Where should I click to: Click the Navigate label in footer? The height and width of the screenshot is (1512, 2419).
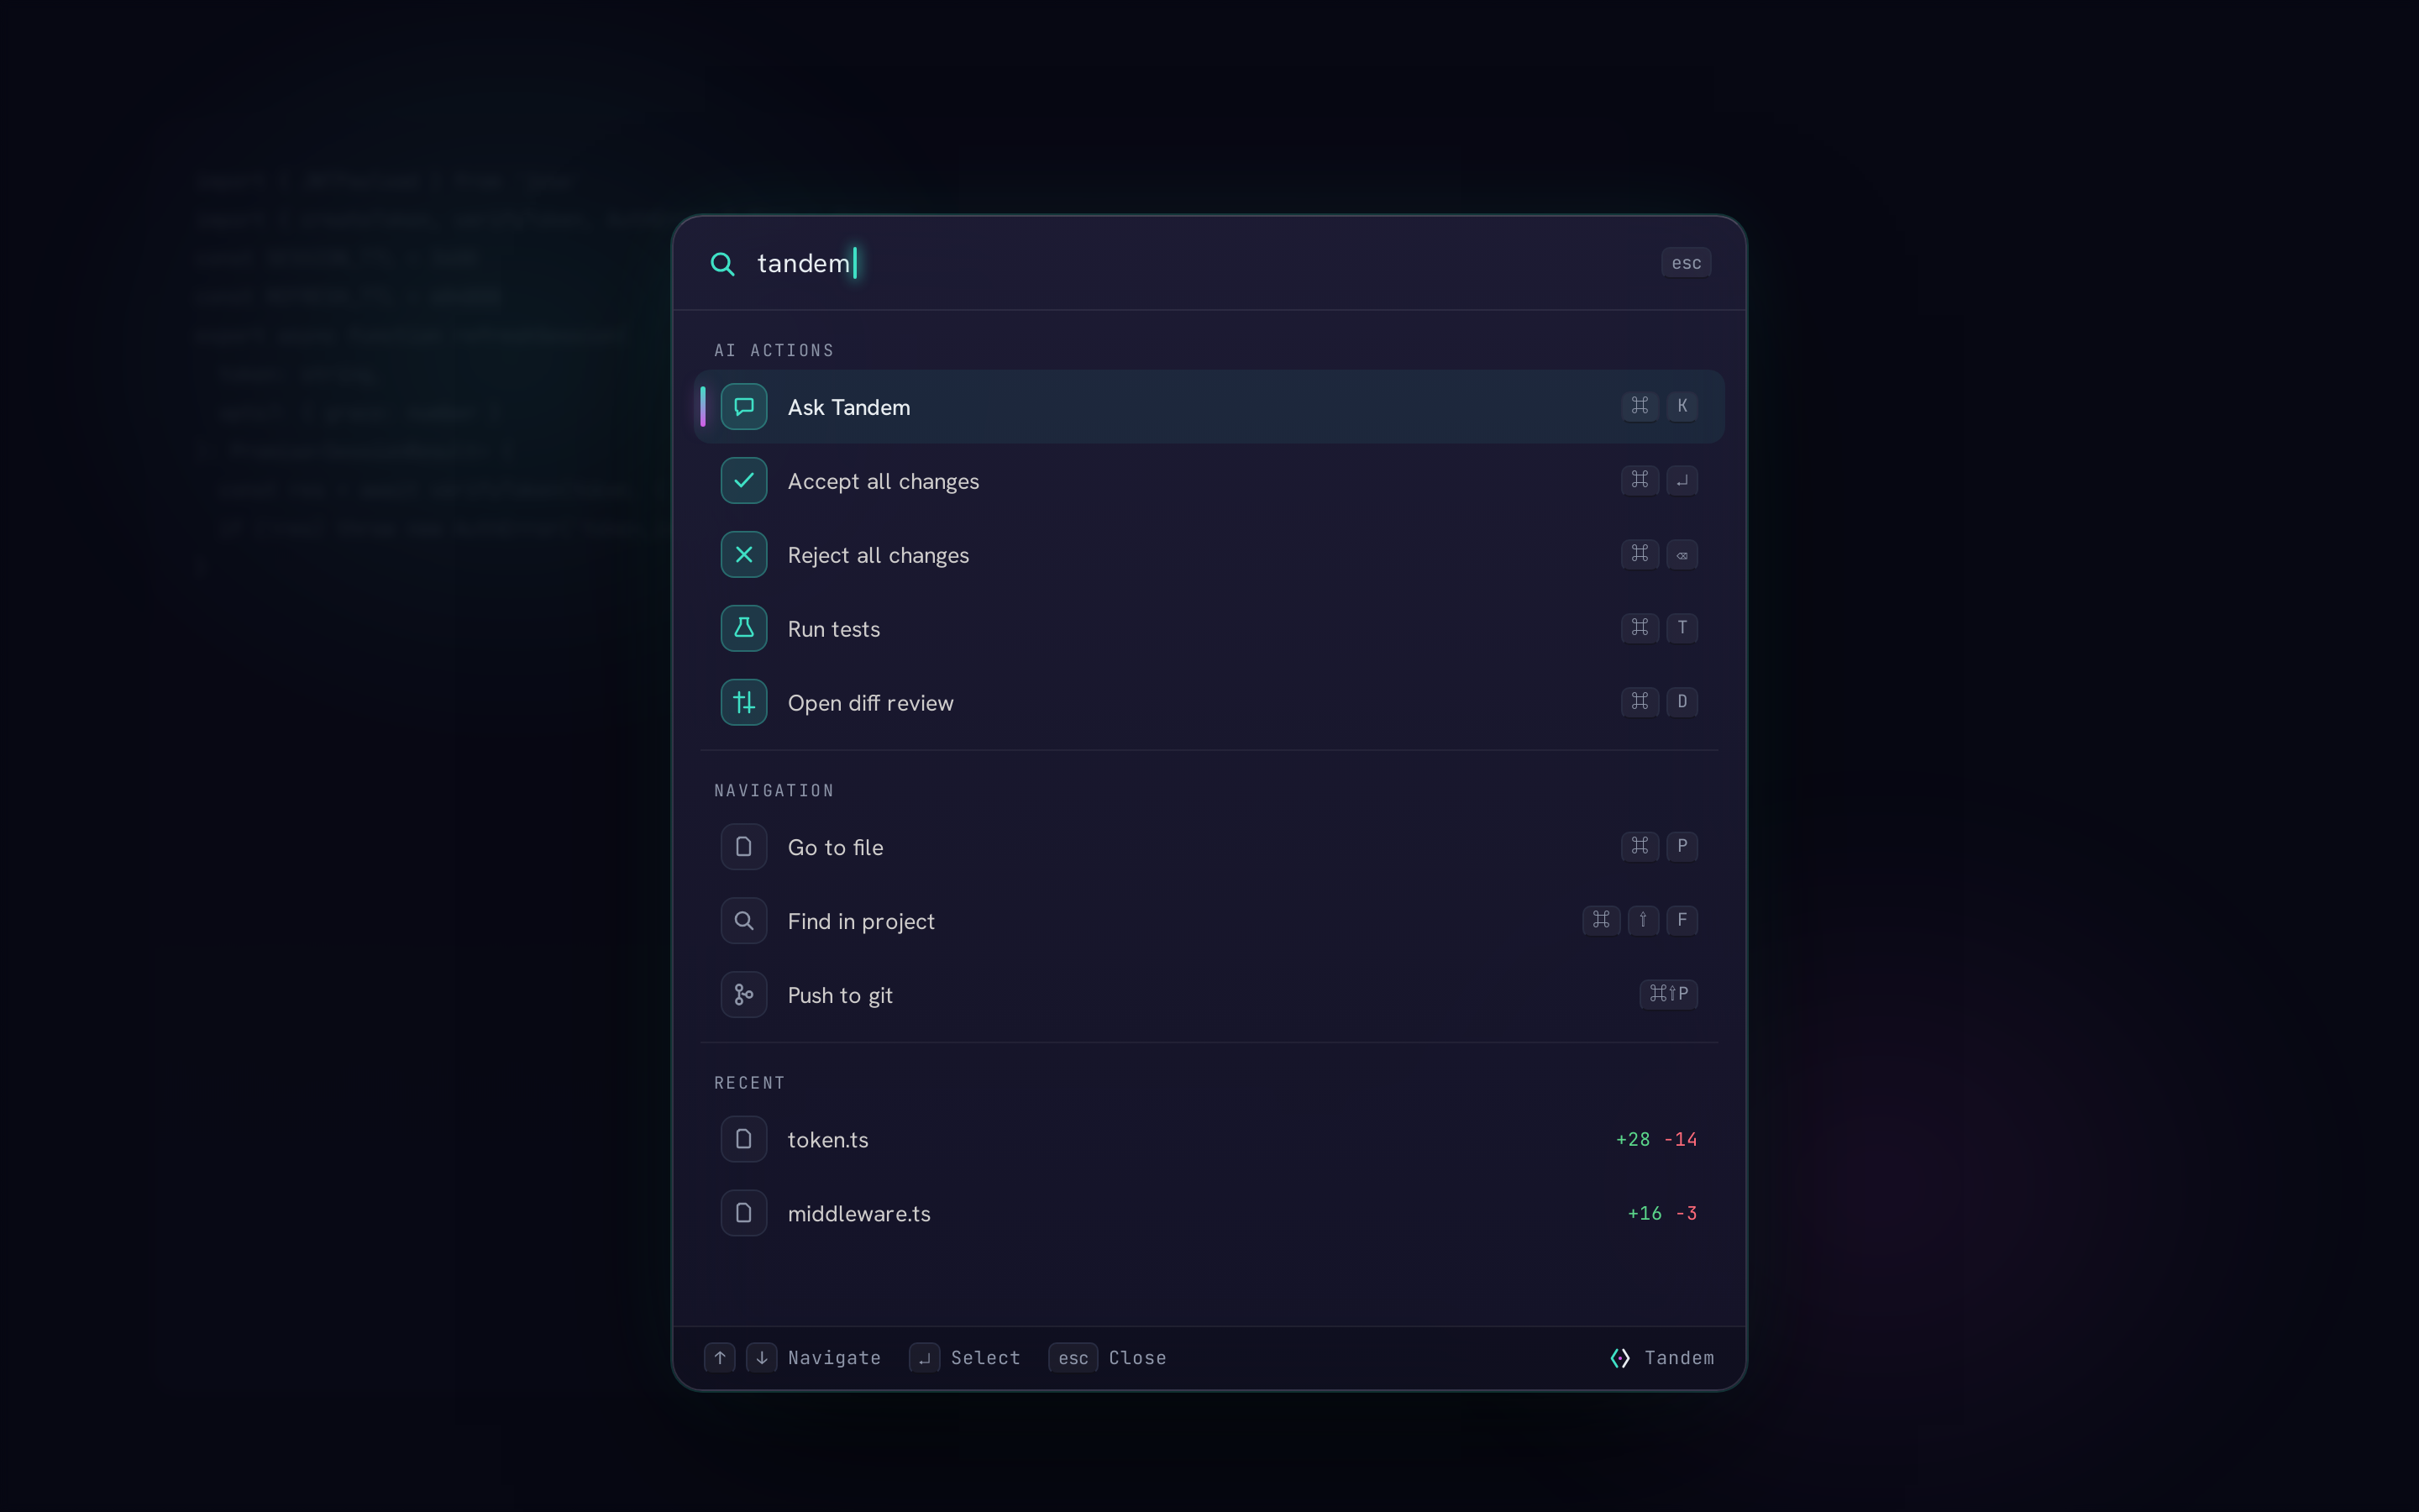point(835,1358)
